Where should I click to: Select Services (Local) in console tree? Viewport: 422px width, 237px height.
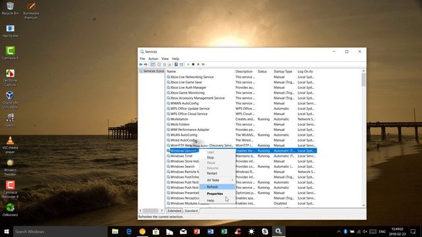pyautogui.click(x=152, y=71)
